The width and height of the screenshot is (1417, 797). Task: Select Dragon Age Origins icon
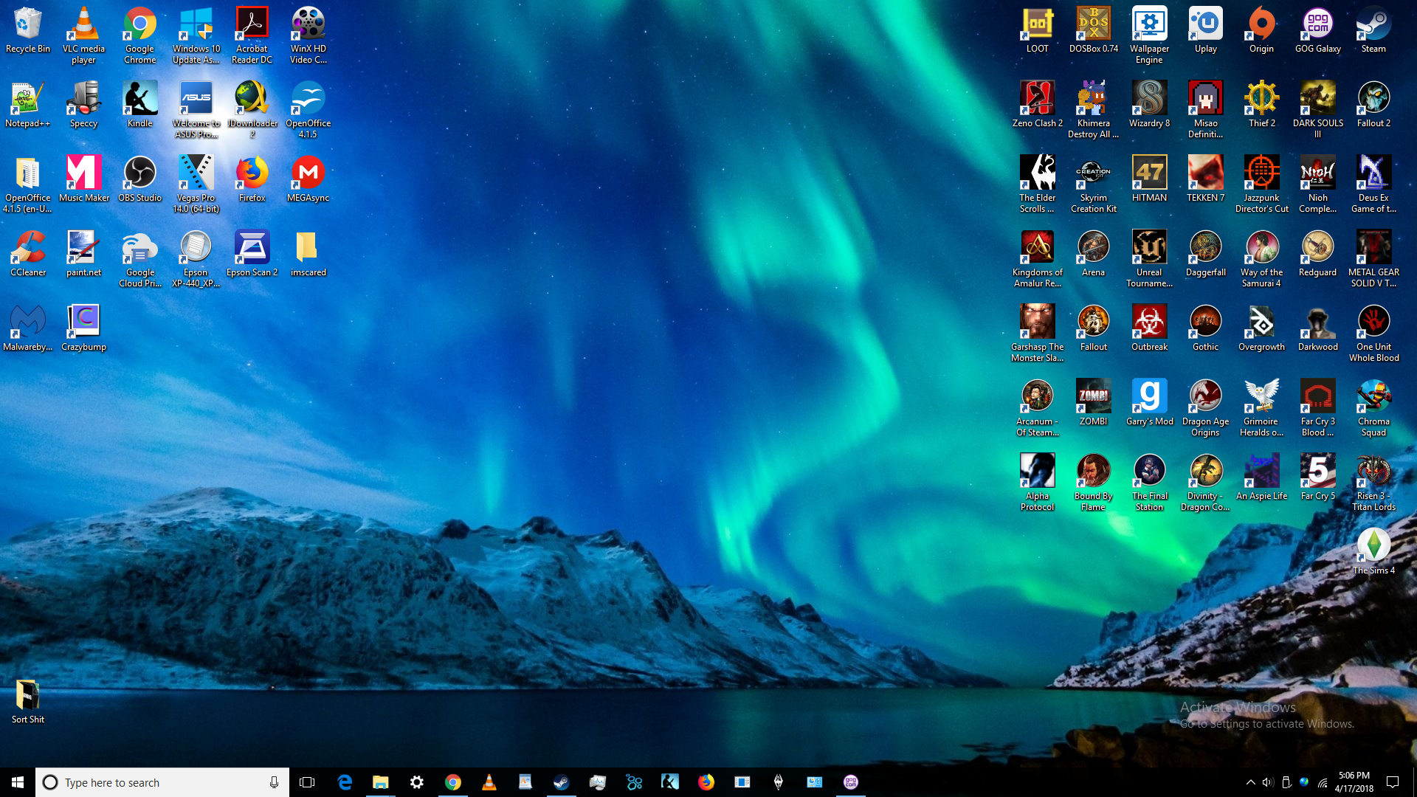(1206, 409)
